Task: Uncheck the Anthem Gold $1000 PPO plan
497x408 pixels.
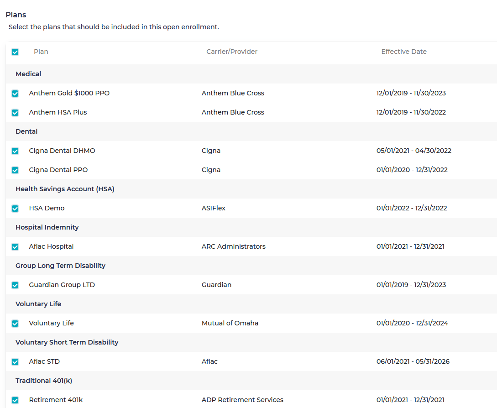Action: [x=15, y=93]
